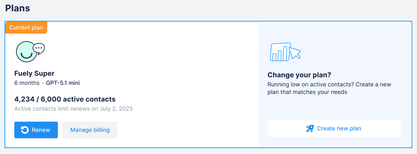
Task: Click the cursor arrow on the chart illustration
Action: point(295,53)
